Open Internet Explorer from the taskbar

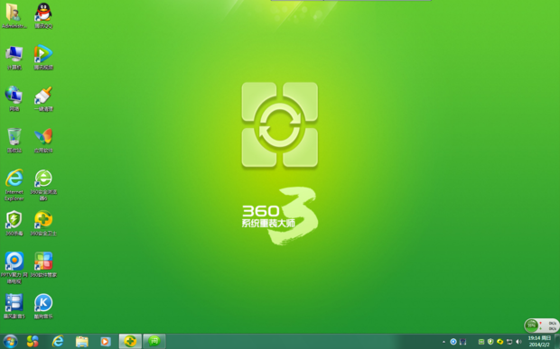pyautogui.click(x=58, y=342)
